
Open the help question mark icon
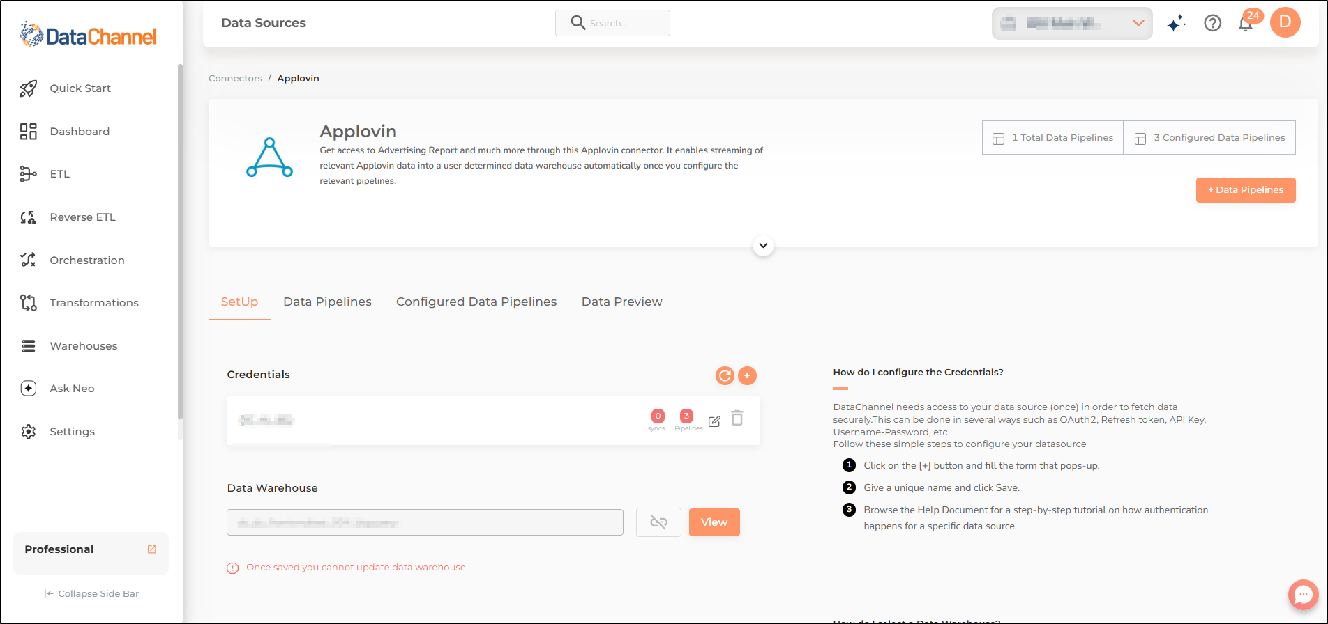[x=1213, y=24]
